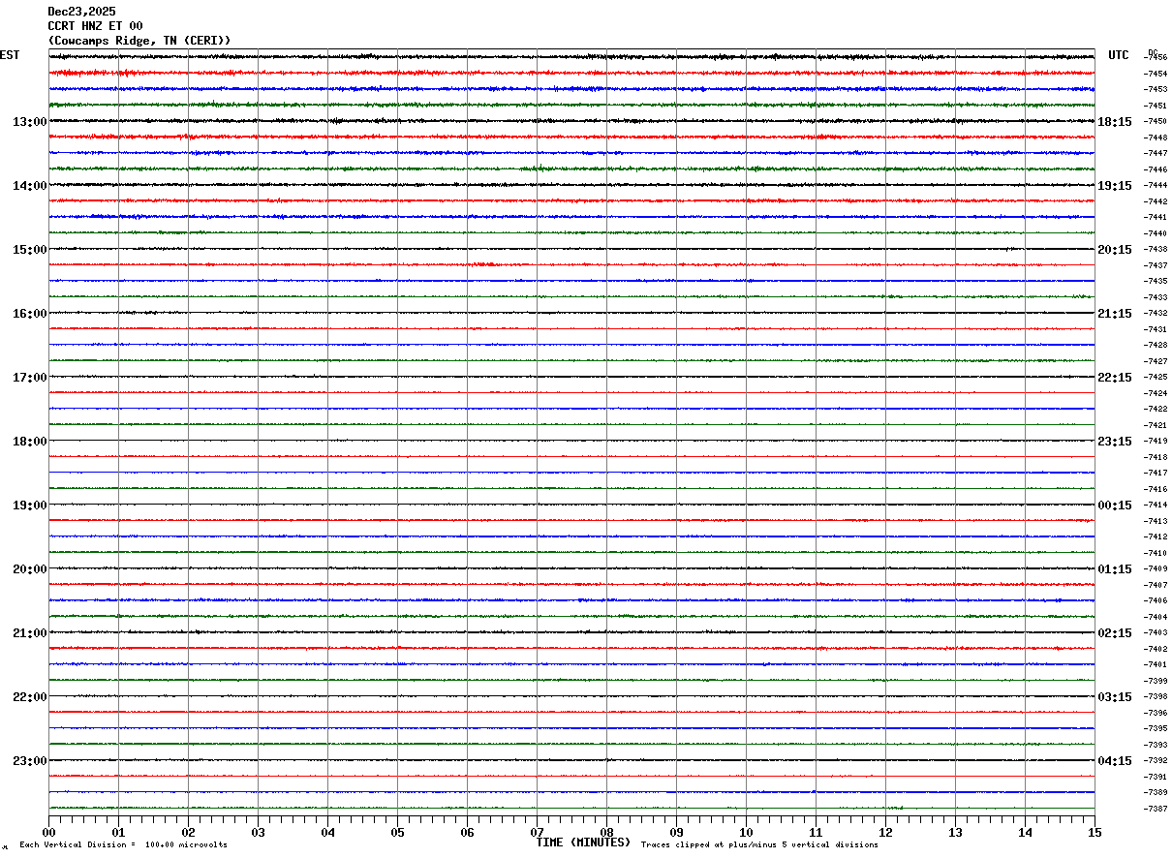
Task: Select the 17:00 EST time label
Action: pos(29,378)
